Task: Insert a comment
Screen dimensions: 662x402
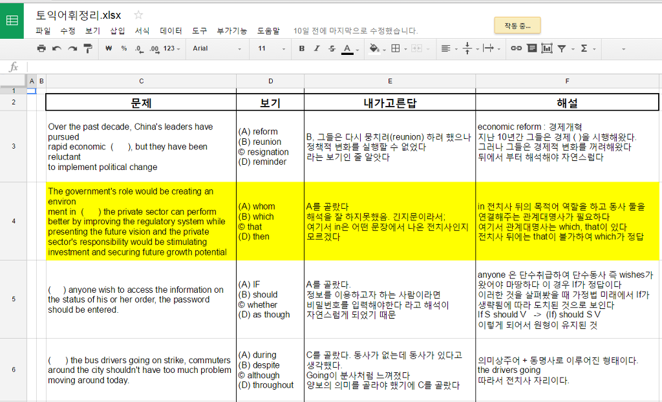Action: click(531, 48)
